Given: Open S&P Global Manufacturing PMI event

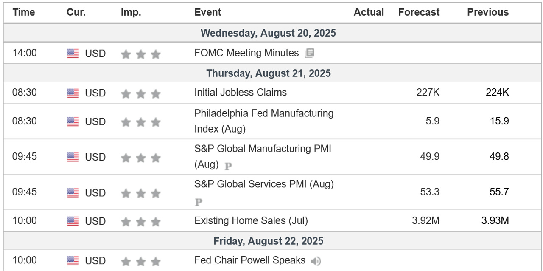Looking at the screenshot, I should (x=262, y=149).
